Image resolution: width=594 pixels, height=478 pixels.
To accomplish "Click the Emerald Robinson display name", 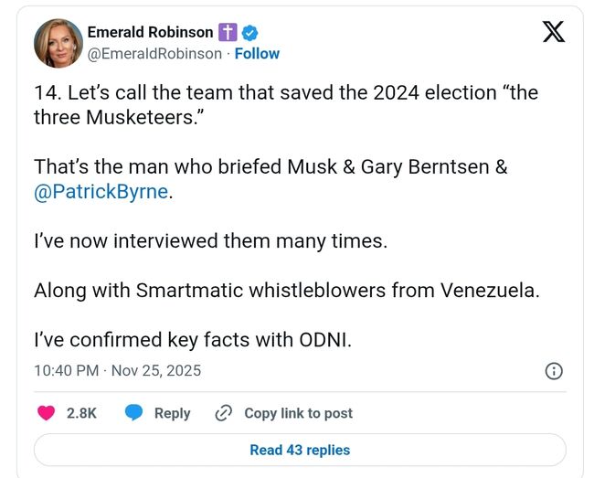I will point(150,33).
